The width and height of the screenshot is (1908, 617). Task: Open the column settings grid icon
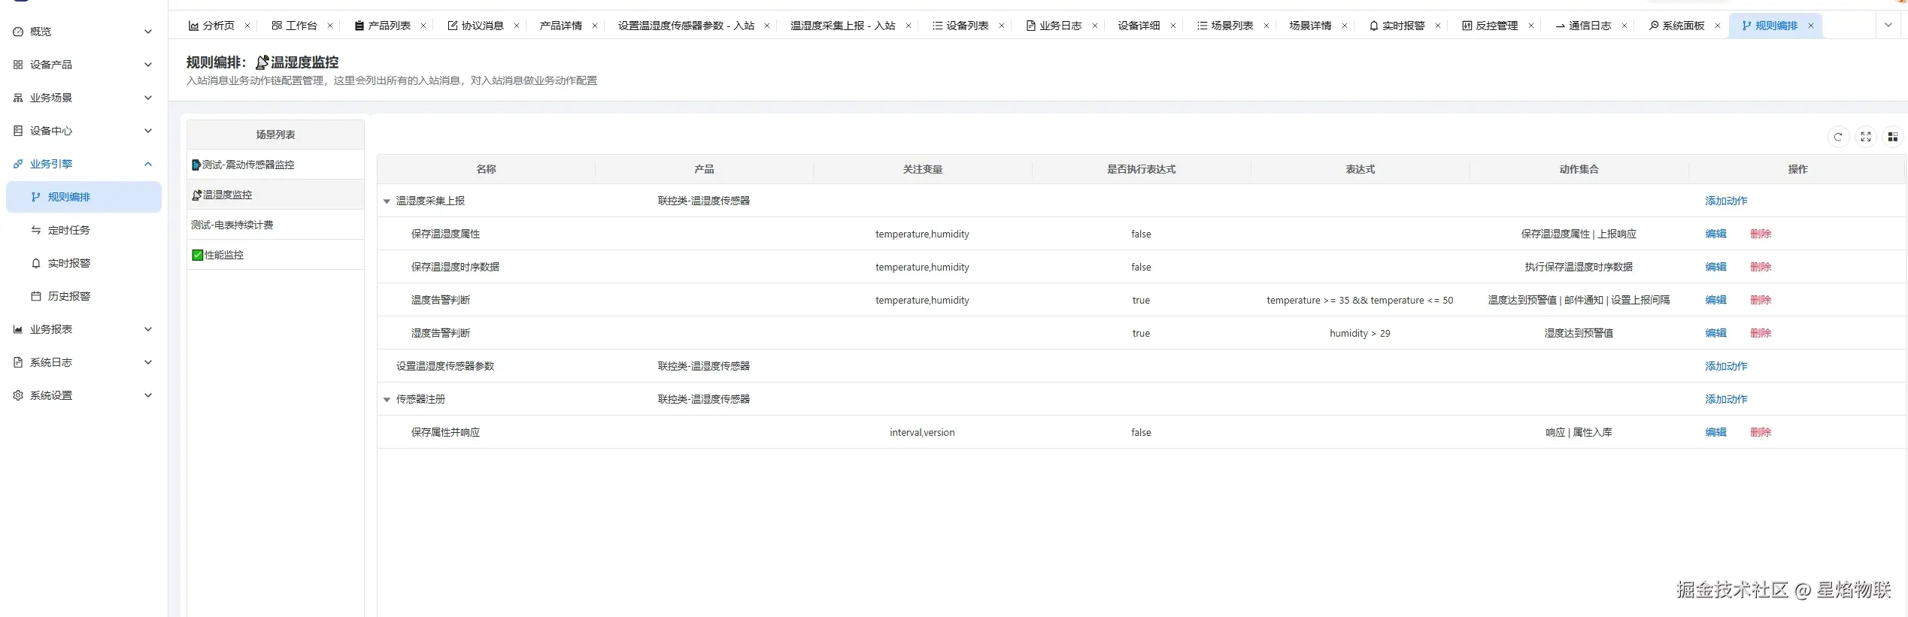click(x=1892, y=137)
